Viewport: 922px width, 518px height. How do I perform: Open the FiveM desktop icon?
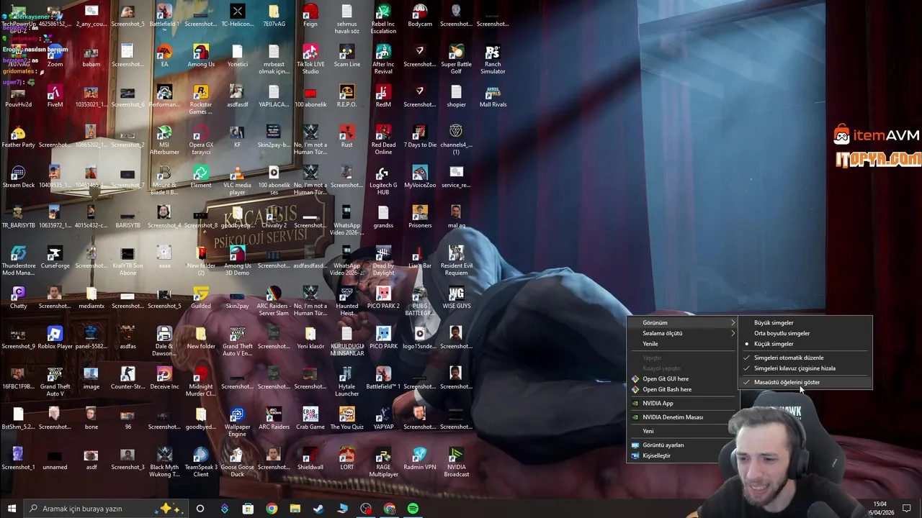55,96
